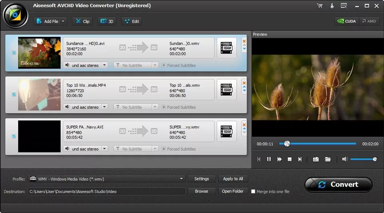
Task: Select the Sundance autumn leaves thumbnail
Action: 39,53
